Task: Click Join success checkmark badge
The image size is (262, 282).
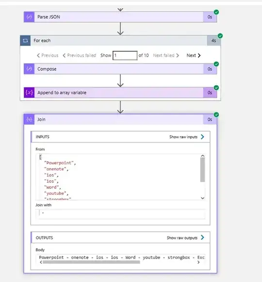Action: coord(216,114)
